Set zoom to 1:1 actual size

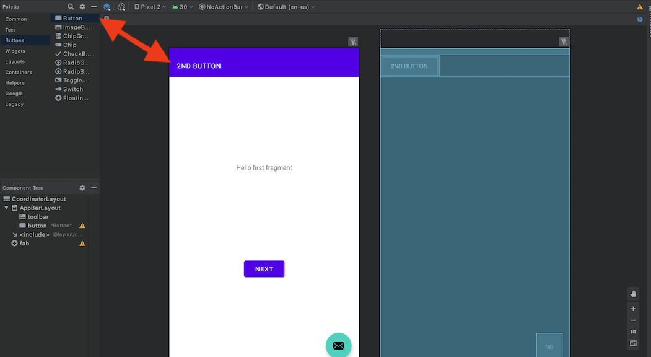(633, 332)
